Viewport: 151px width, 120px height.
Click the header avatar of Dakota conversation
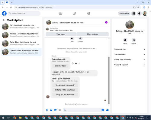coord(49,22)
